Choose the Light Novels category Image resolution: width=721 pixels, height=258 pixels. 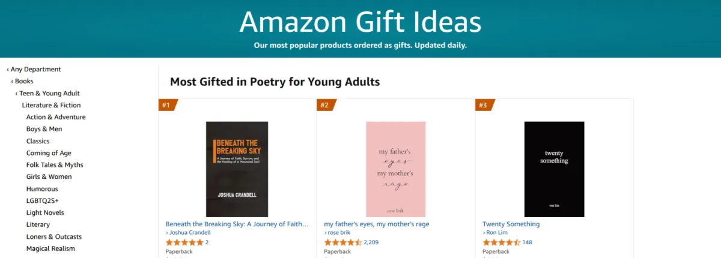(x=45, y=212)
